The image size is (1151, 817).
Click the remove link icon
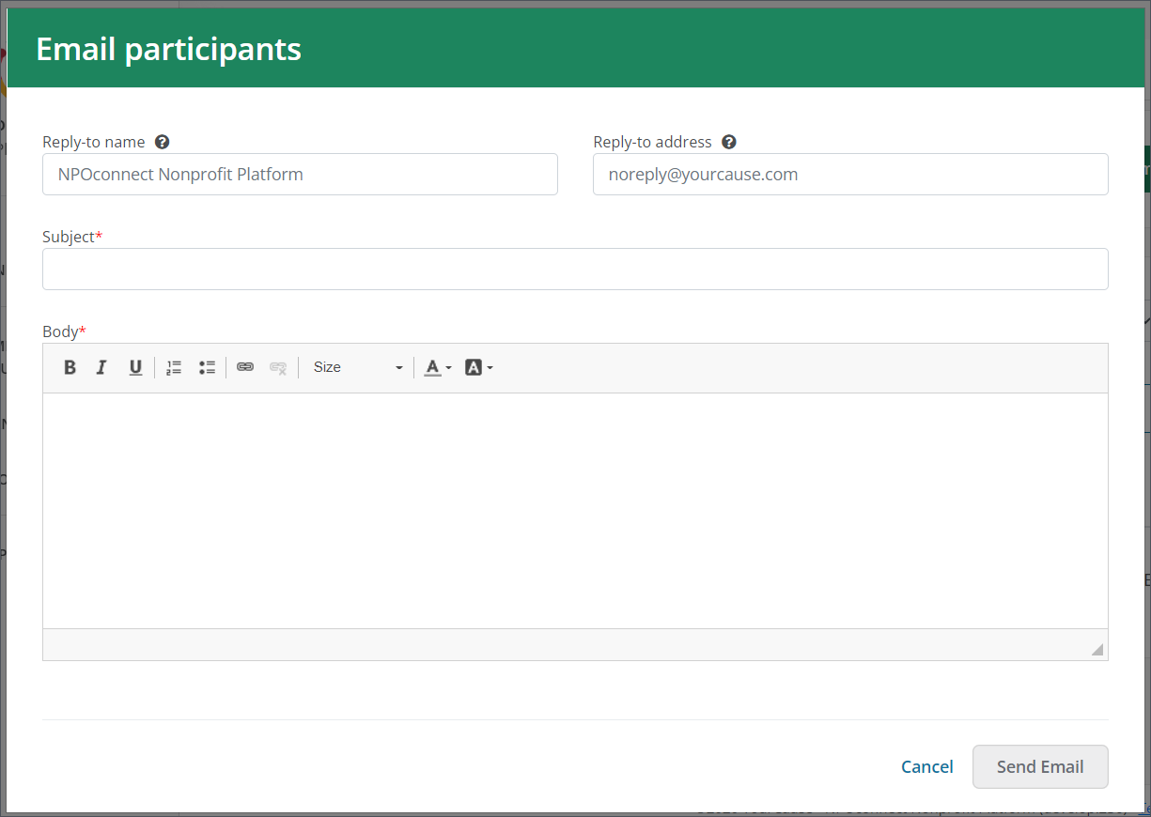pos(278,367)
